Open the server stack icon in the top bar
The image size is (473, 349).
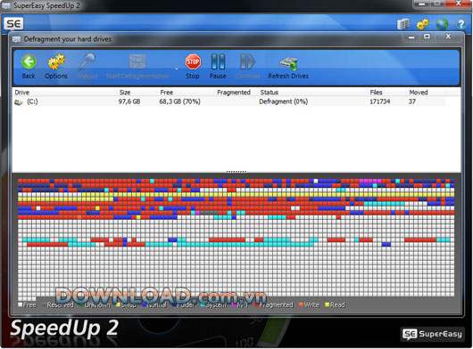[403, 24]
